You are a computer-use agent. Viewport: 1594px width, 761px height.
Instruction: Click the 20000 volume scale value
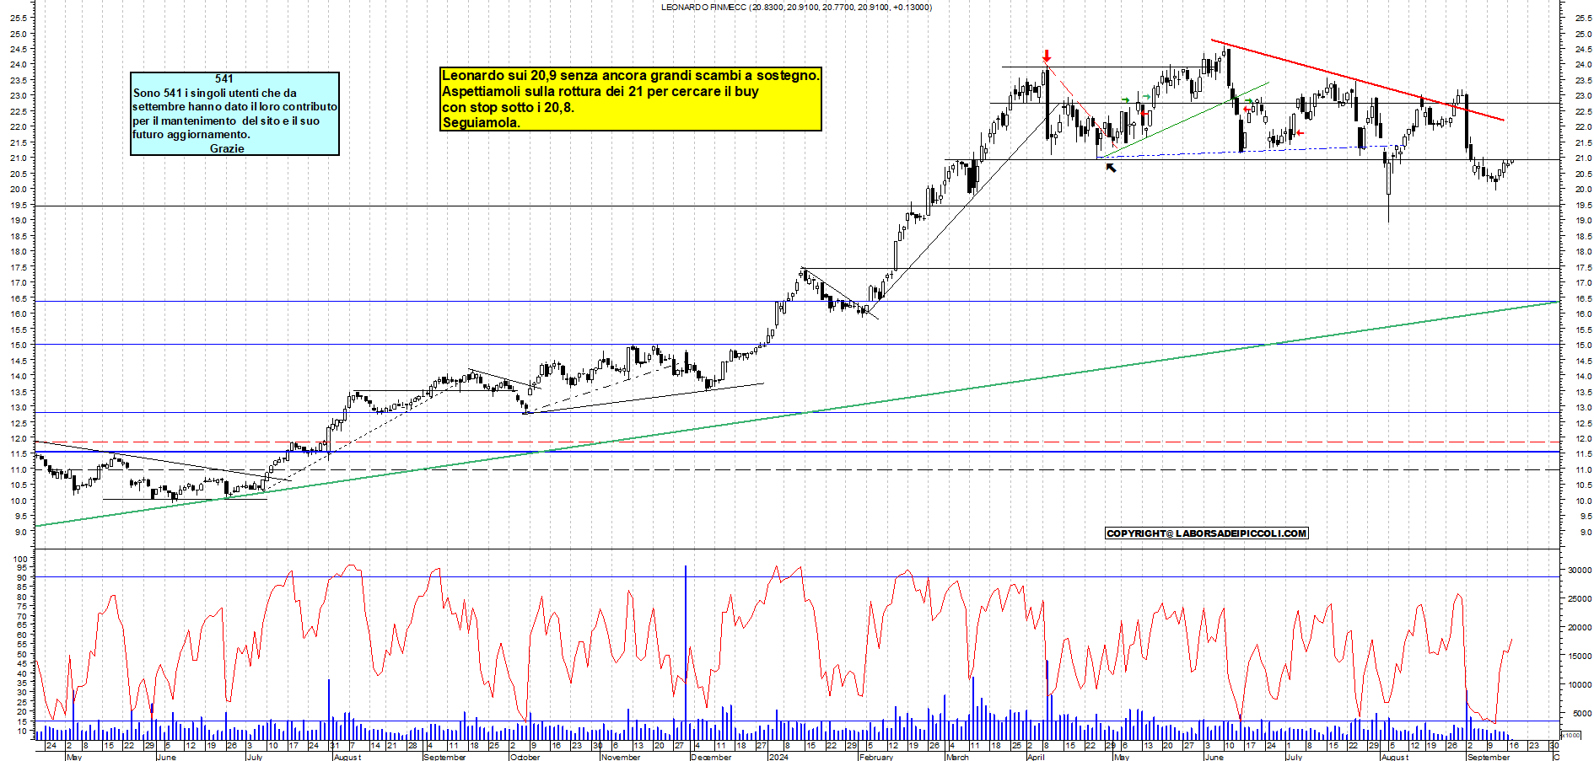click(1579, 628)
